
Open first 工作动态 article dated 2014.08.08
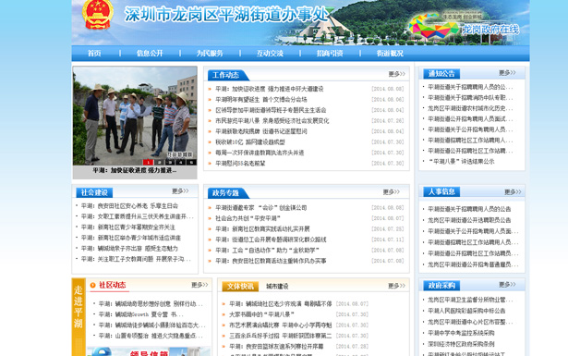[x=270, y=89]
